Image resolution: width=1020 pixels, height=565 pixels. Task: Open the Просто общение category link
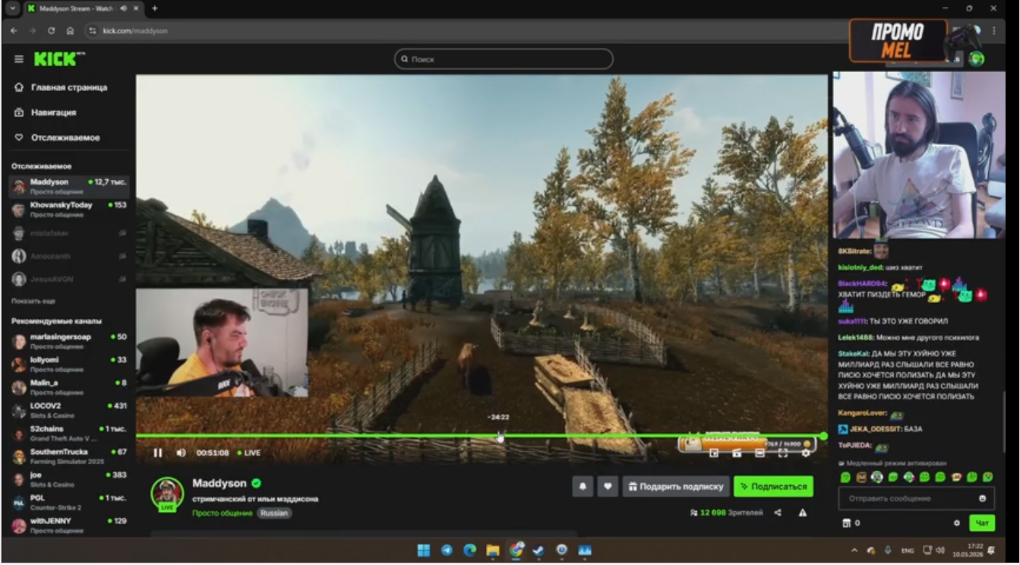(x=222, y=513)
